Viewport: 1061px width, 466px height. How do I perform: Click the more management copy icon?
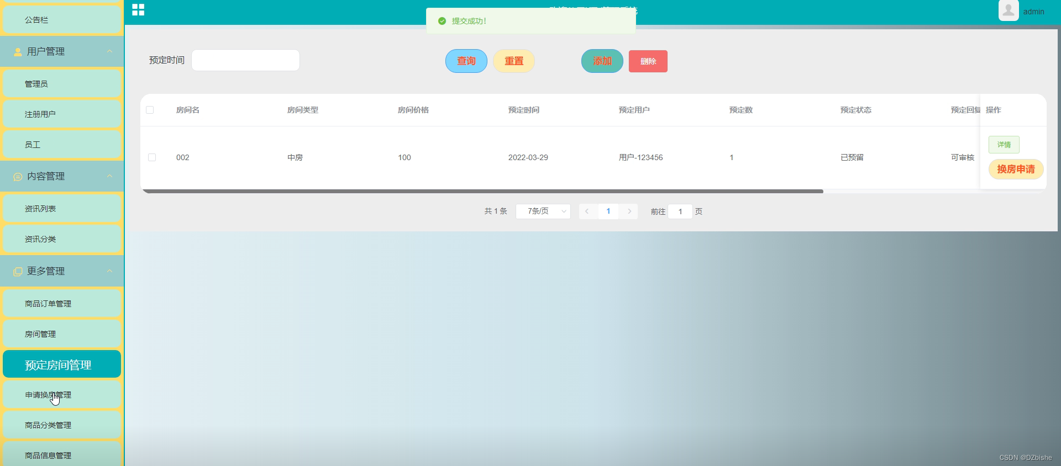tap(18, 272)
